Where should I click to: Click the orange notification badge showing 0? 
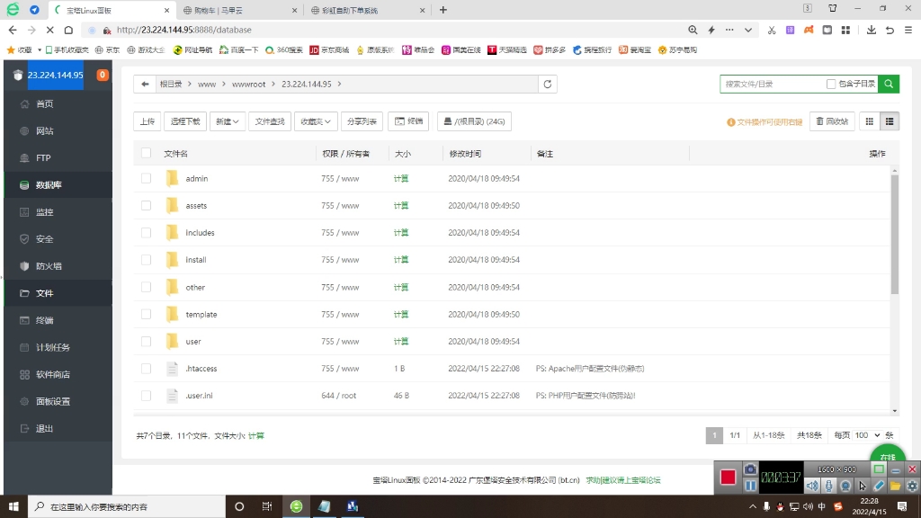pyautogui.click(x=103, y=75)
